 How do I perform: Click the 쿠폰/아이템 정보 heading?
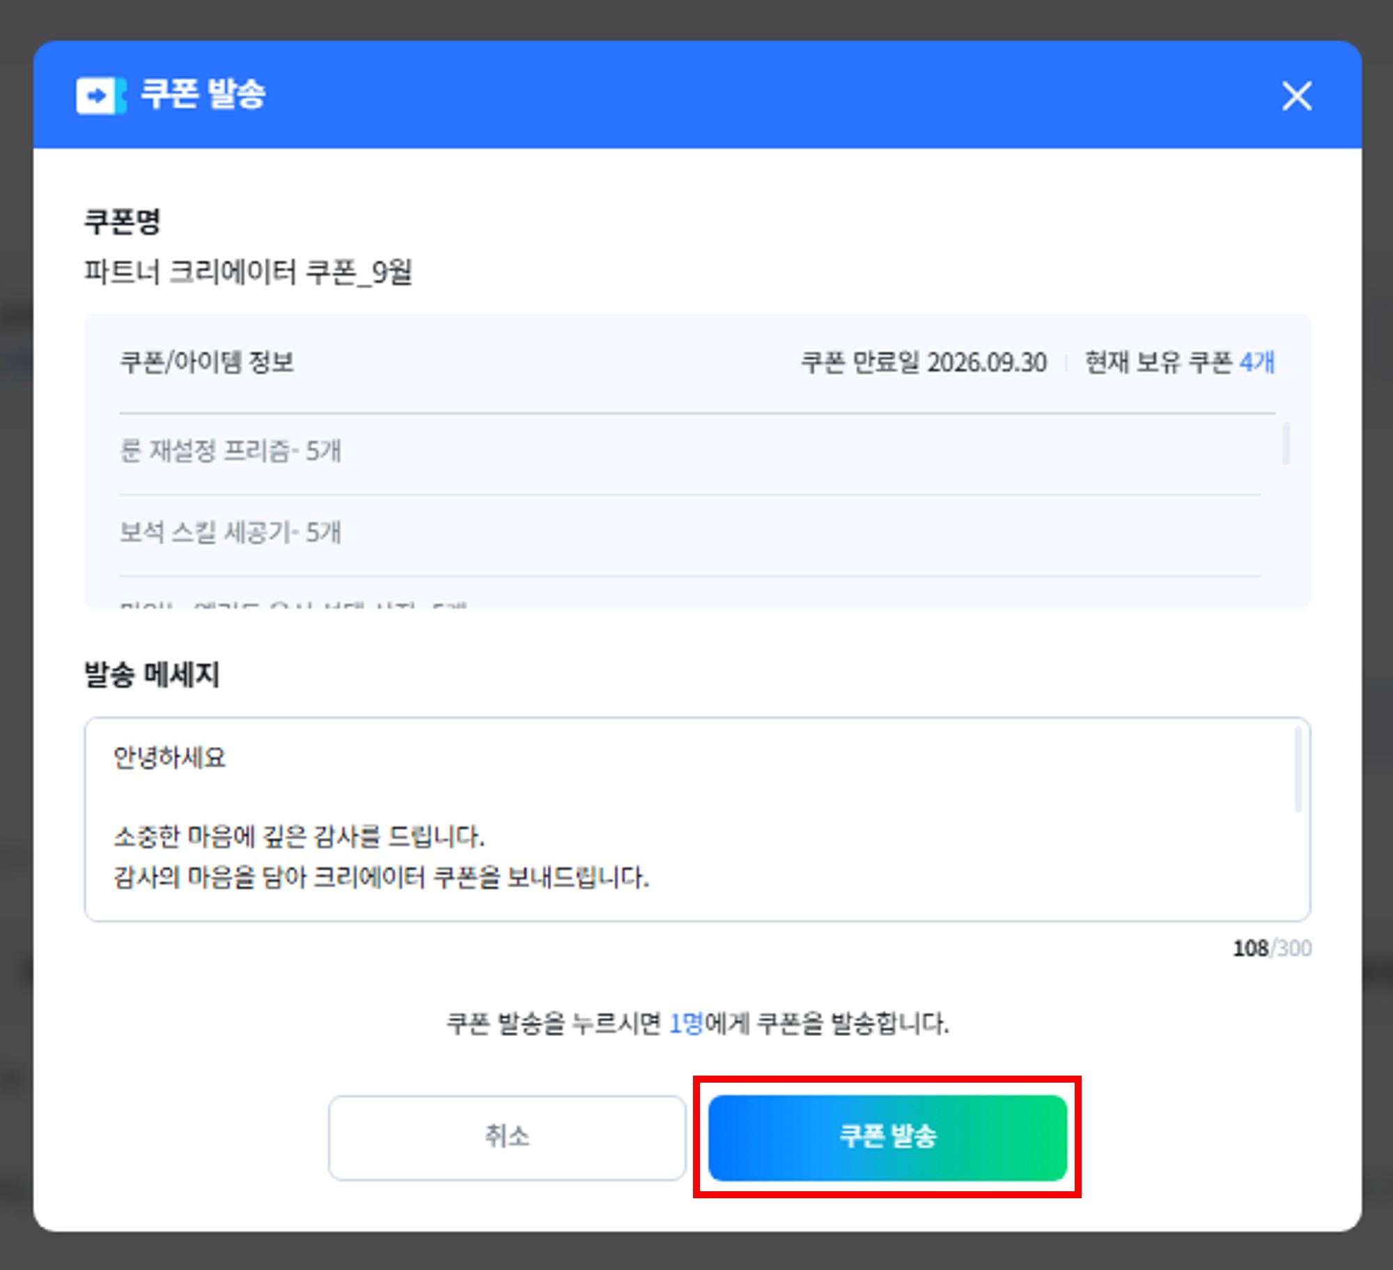pos(207,362)
